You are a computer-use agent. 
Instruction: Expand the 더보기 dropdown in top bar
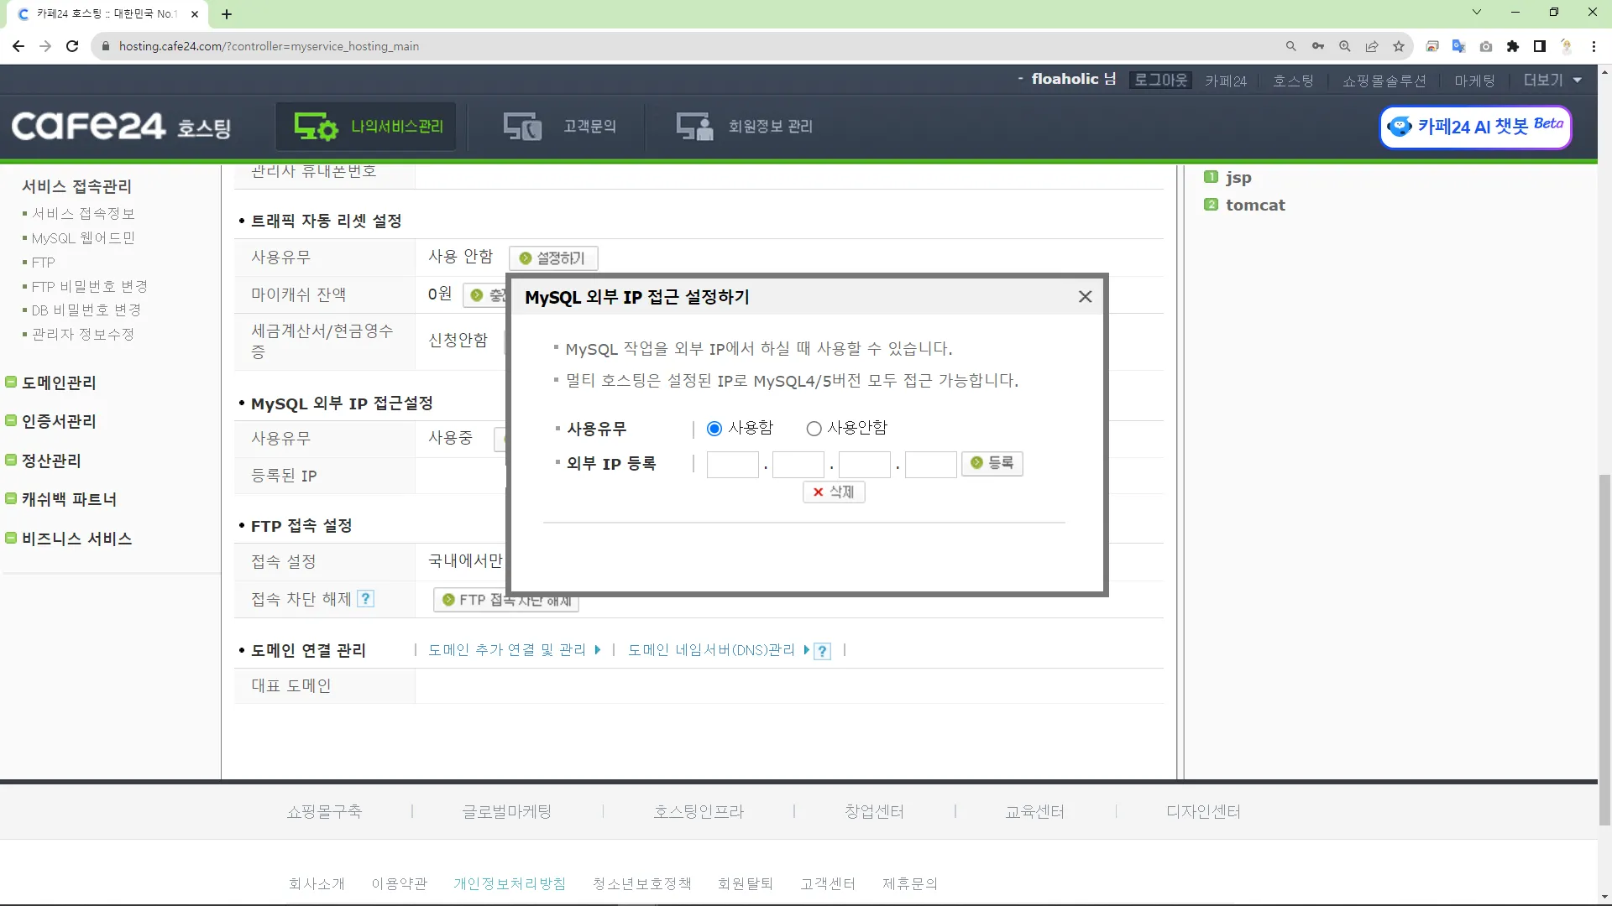coord(1552,81)
